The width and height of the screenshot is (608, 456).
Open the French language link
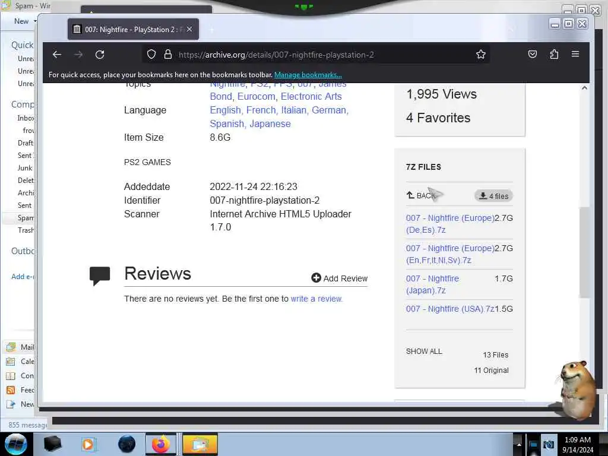[x=262, y=110]
